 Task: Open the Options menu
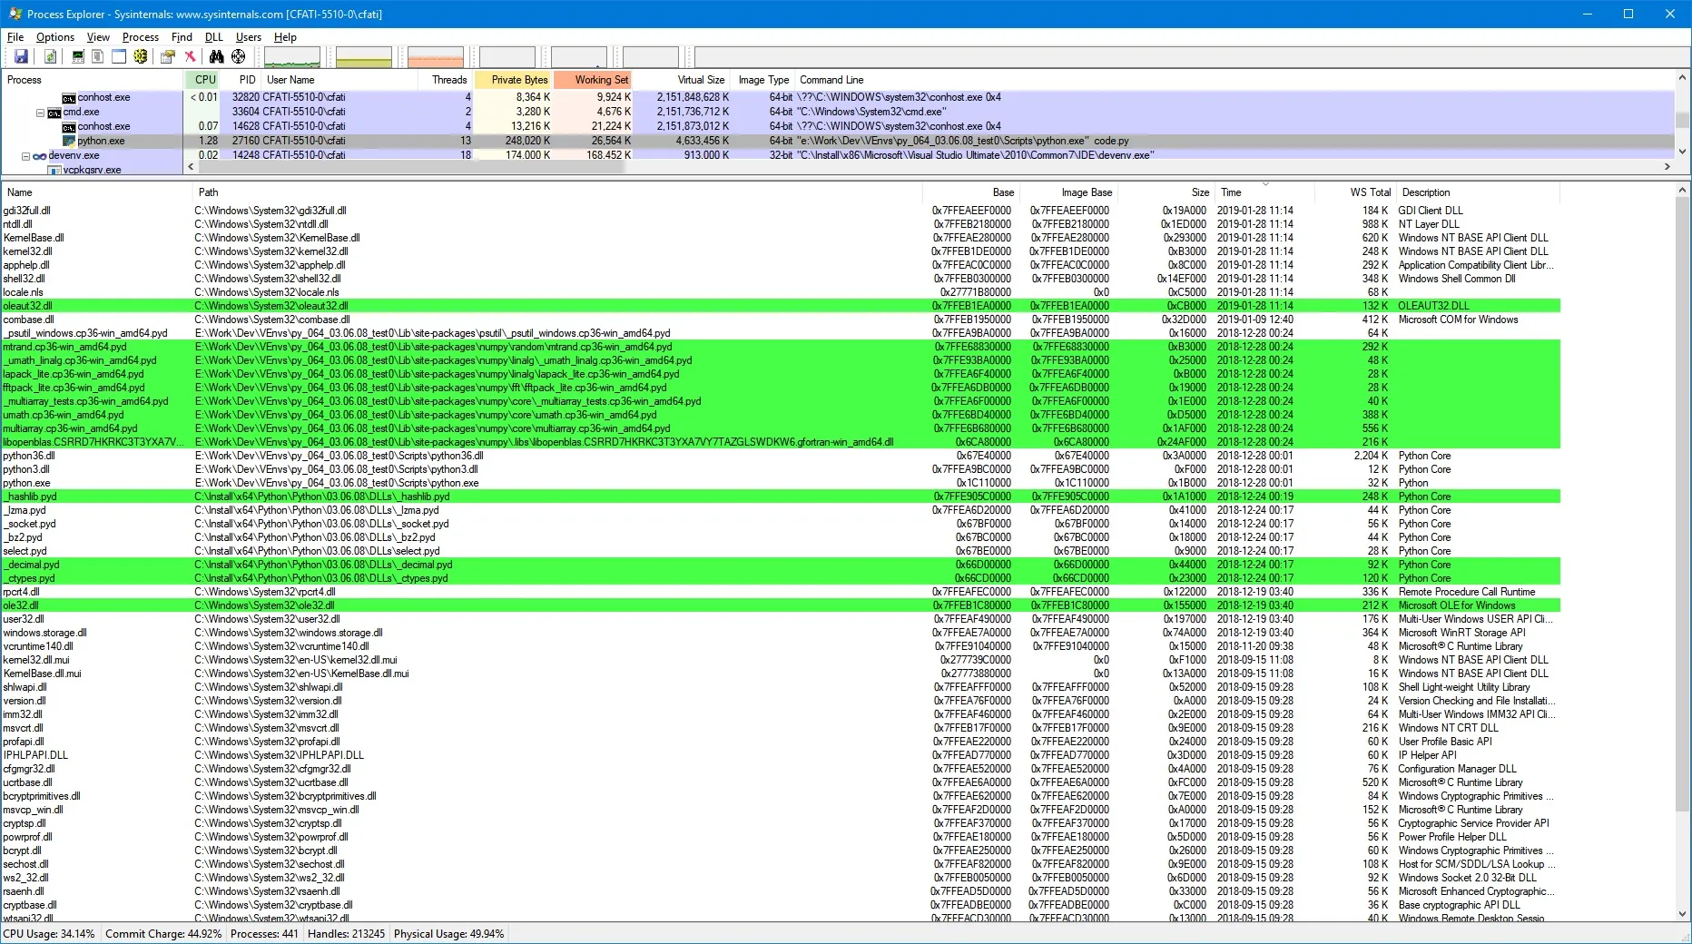(55, 37)
